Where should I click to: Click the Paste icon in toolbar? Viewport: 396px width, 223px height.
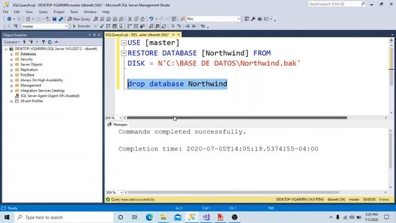pos(143,19)
